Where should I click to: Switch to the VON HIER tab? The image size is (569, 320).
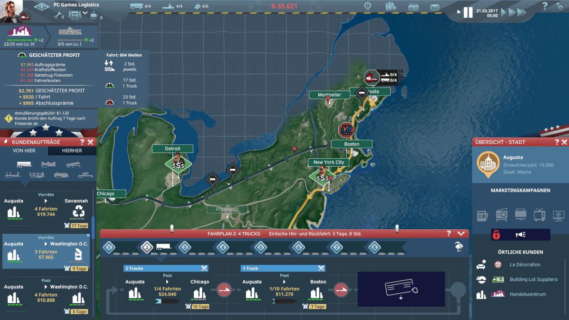coord(24,151)
